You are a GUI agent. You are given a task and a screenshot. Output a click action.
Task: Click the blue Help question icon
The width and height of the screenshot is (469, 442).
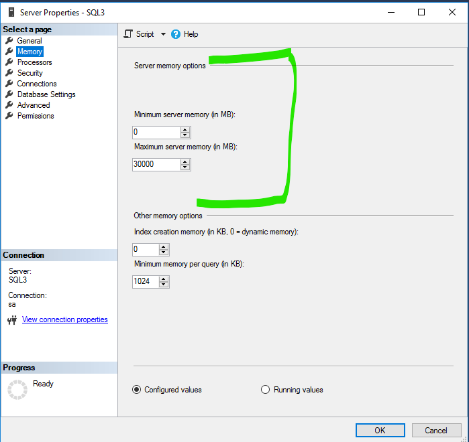(x=176, y=34)
